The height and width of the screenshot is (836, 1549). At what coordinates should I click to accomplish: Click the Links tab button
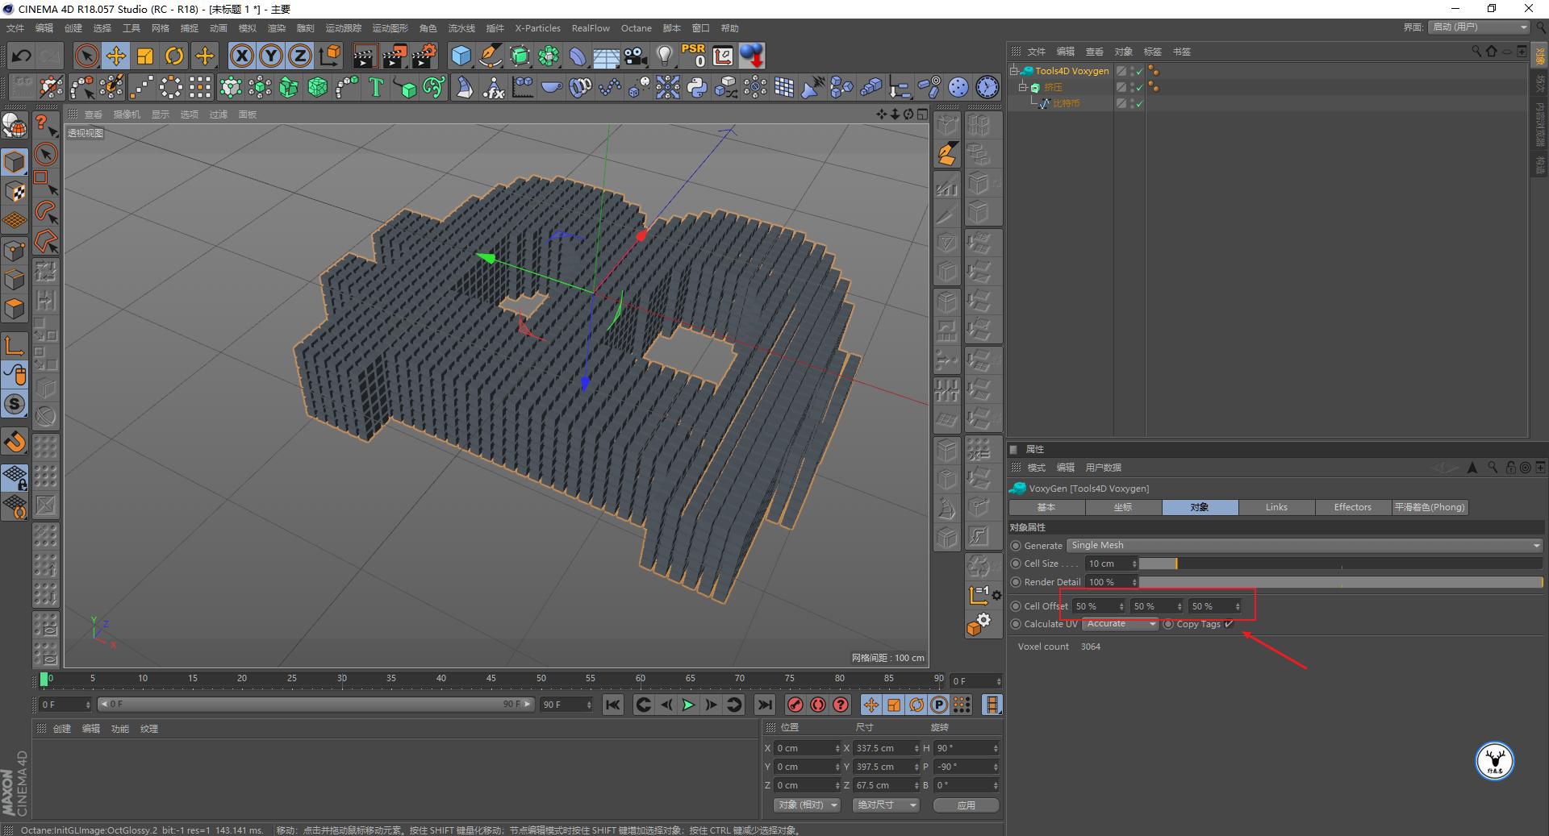[1276, 507]
